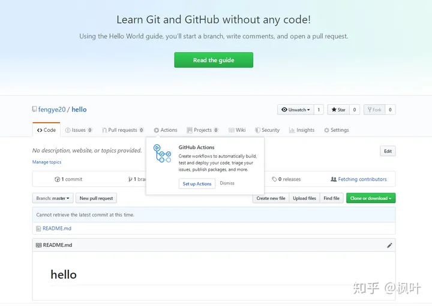This screenshot has width=432, height=306.
Task: Click Create new file button
Action: [x=271, y=198]
